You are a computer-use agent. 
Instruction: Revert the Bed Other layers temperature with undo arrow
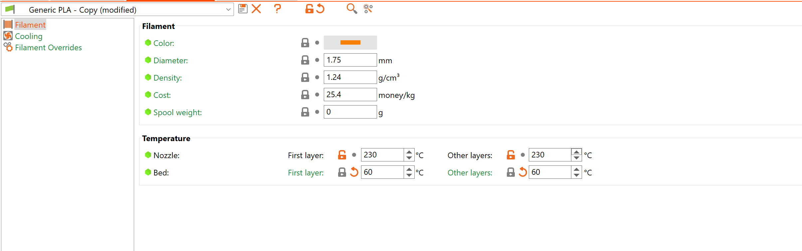523,172
